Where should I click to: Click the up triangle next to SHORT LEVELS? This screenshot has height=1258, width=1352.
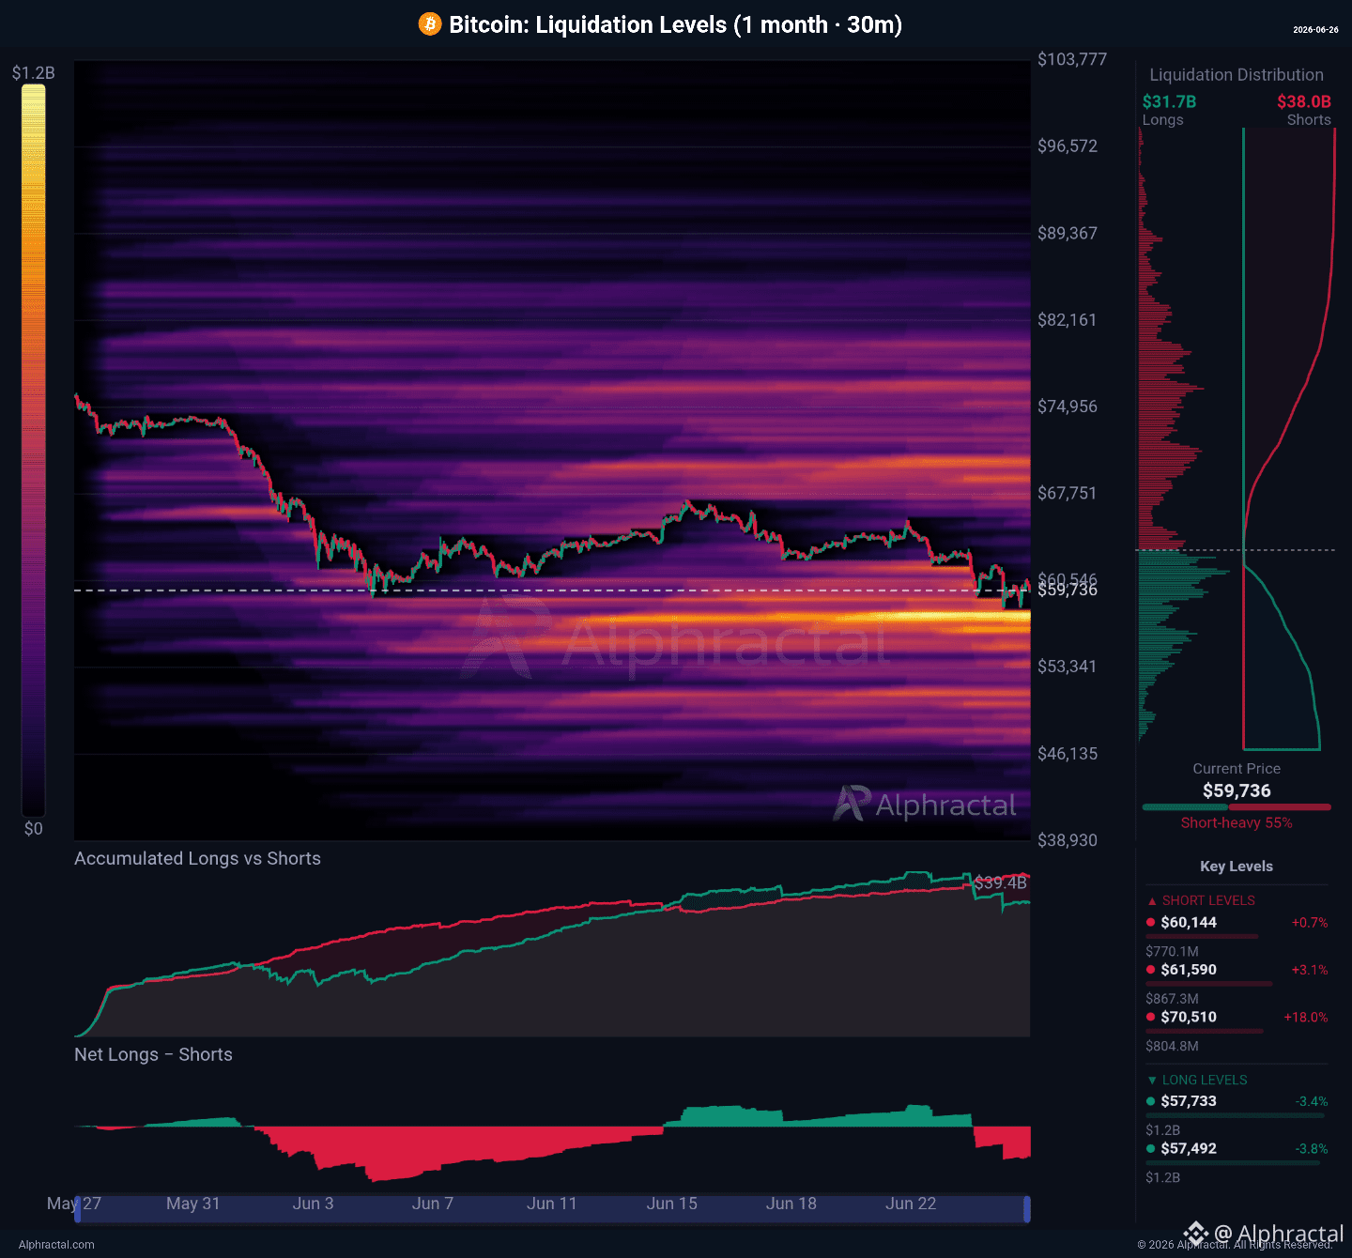pyautogui.click(x=1152, y=901)
